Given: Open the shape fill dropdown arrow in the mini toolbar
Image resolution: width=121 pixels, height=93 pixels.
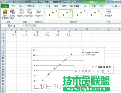Looking at the screenshot, I should (x=100, y=71).
